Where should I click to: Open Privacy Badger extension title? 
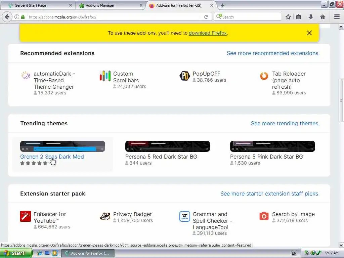[132, 214]
